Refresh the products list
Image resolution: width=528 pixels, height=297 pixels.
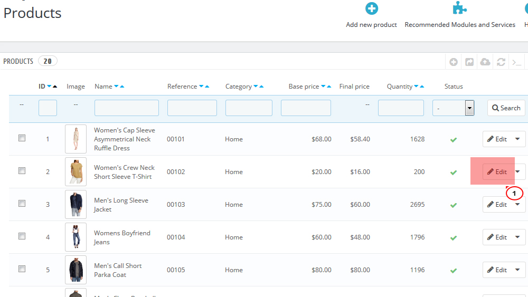coord(501,62)
